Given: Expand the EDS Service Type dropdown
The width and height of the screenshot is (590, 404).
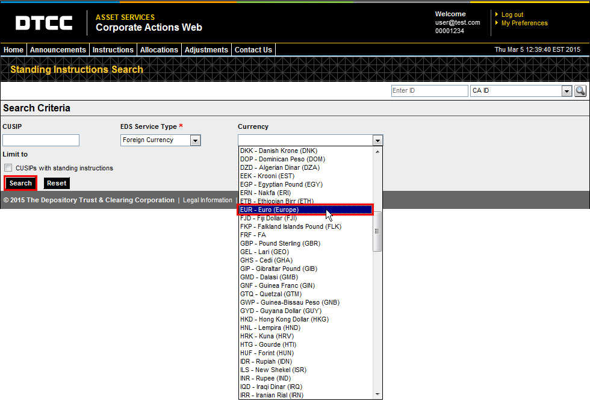Looking at the screenshot, I should 195,140.
